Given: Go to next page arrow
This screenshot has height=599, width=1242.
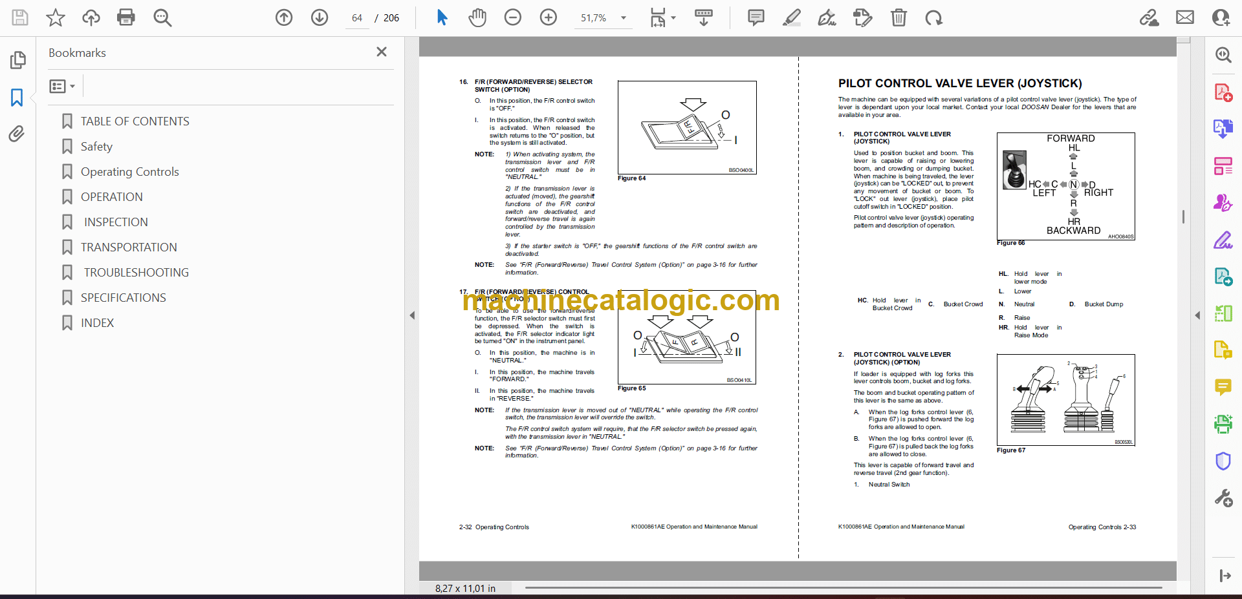Looking at the screenshot, I should coord(320,17).
